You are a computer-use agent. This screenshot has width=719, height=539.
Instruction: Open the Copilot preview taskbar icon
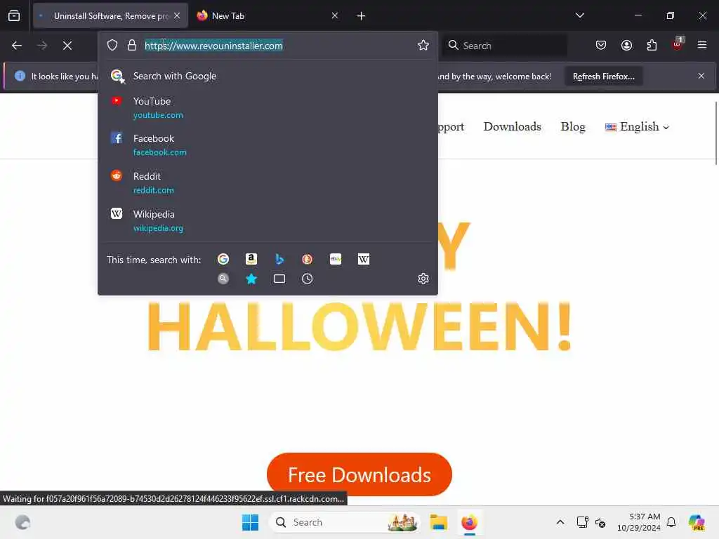pos(696,522)
